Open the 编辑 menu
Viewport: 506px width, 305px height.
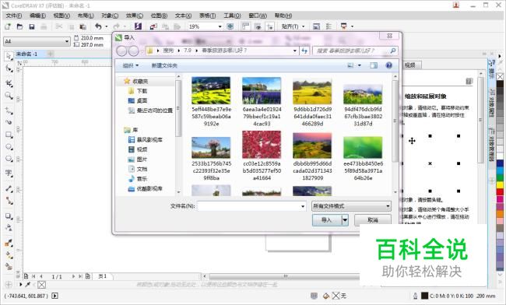tap(37, 16)
